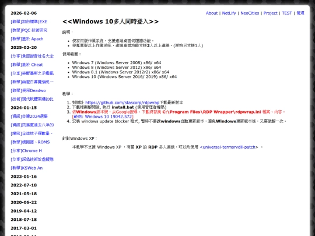Expand the 2019-04-12 date group
Image resolution: width=315 pixels, height=236 pixels.
[x=24, y=211]
